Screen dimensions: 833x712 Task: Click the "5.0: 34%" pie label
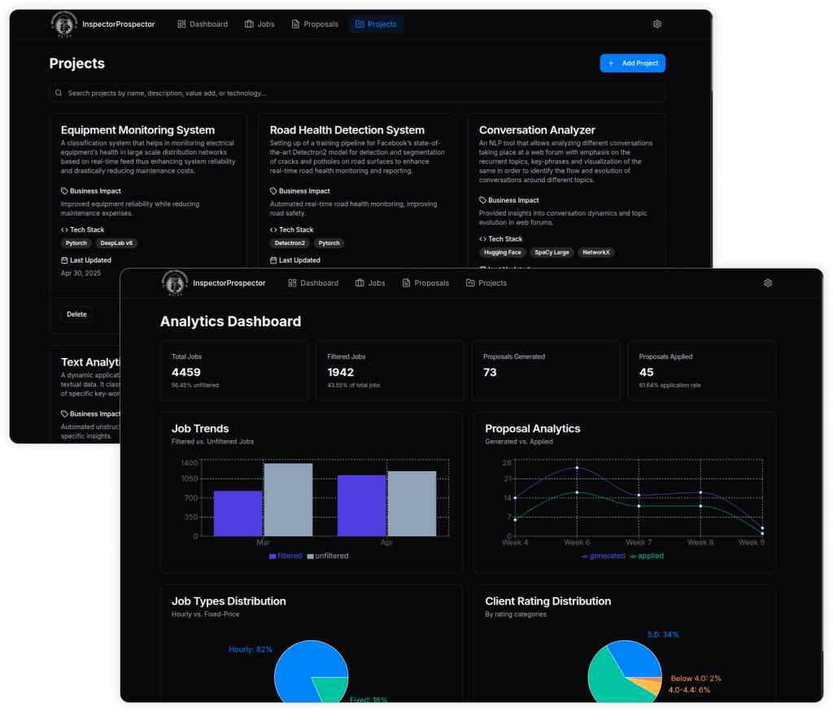[663, 635]
